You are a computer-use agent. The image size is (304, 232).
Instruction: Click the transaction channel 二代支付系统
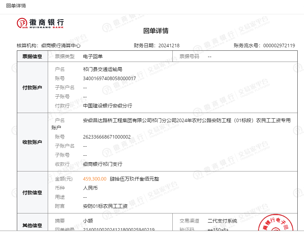[x=222, y=221]
